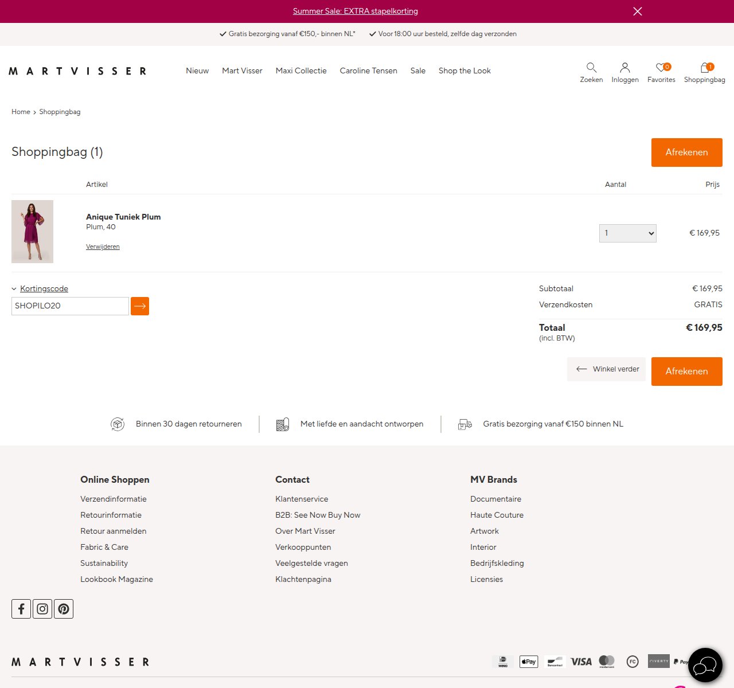This screenshot has height=688, width=734.
Task: Open Interior footer link
Action: click(x=483, y=547)
